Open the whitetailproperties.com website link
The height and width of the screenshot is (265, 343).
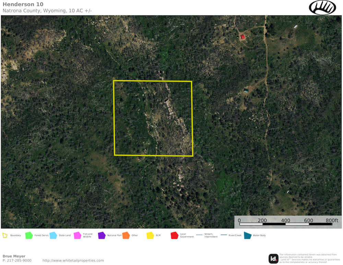point(73,261)
